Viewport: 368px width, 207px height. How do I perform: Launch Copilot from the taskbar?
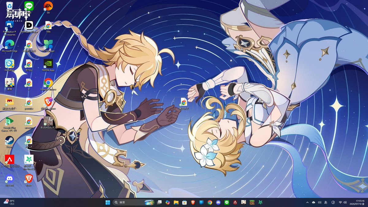(x=168, y=202)
